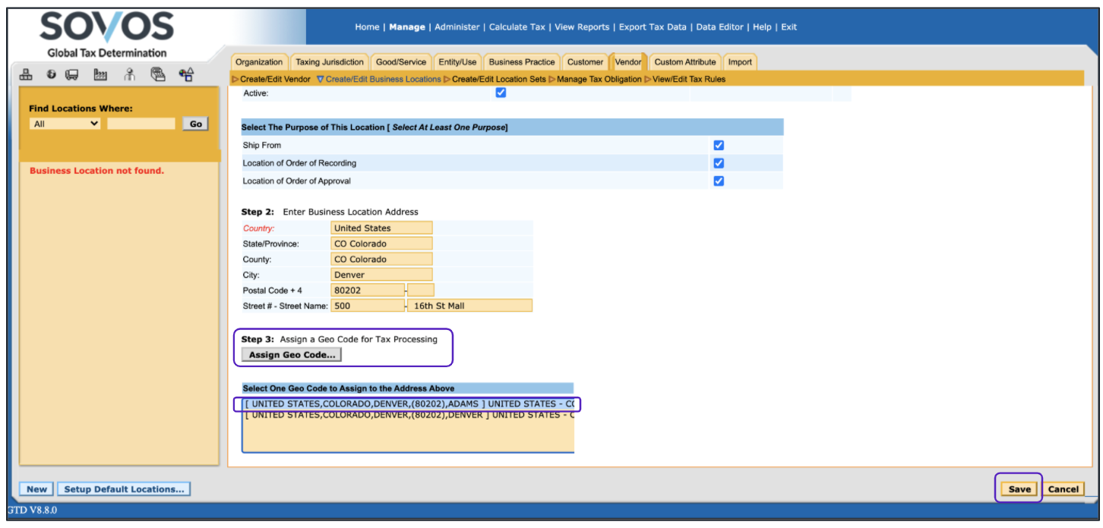Screen dimensions: 1103x528
Task: Open Calculate Tax in top menu
Action: (517, 27)
